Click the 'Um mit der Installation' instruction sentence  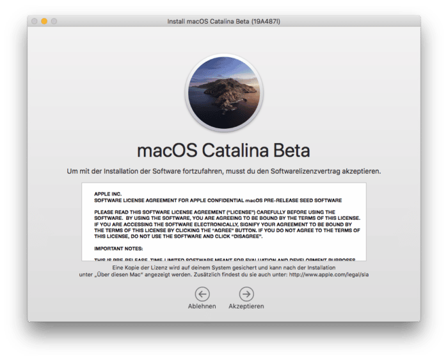224,171
